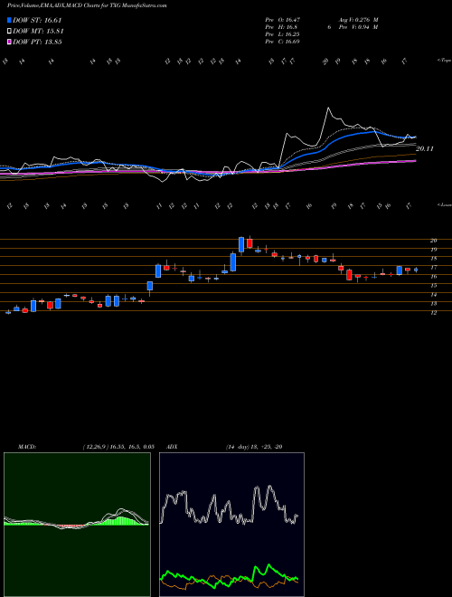Click the white DOW MT legend swatch
452x597 pixels.
(x=9, y=31)
